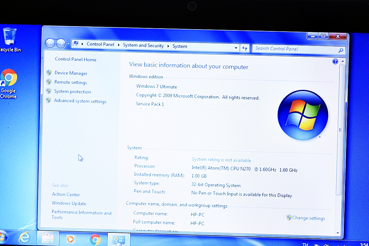The height and width of the screenshot is (246, 369).
Task: Open Windows Explorer from taskbar
Action: tap(48, 238)
